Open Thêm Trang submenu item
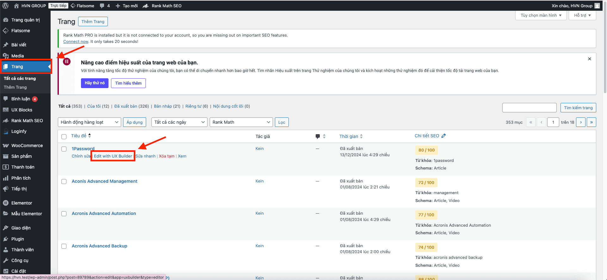The image size is (607, 280). (15, 87)
